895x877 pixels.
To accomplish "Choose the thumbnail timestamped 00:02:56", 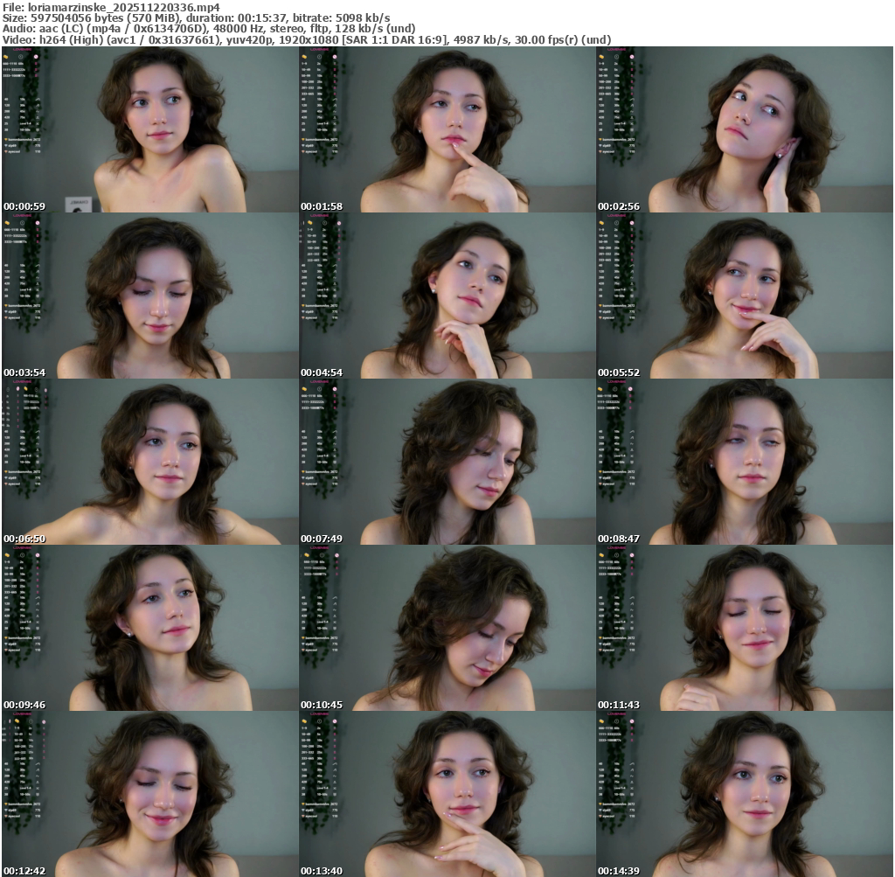I will point(745,129).
